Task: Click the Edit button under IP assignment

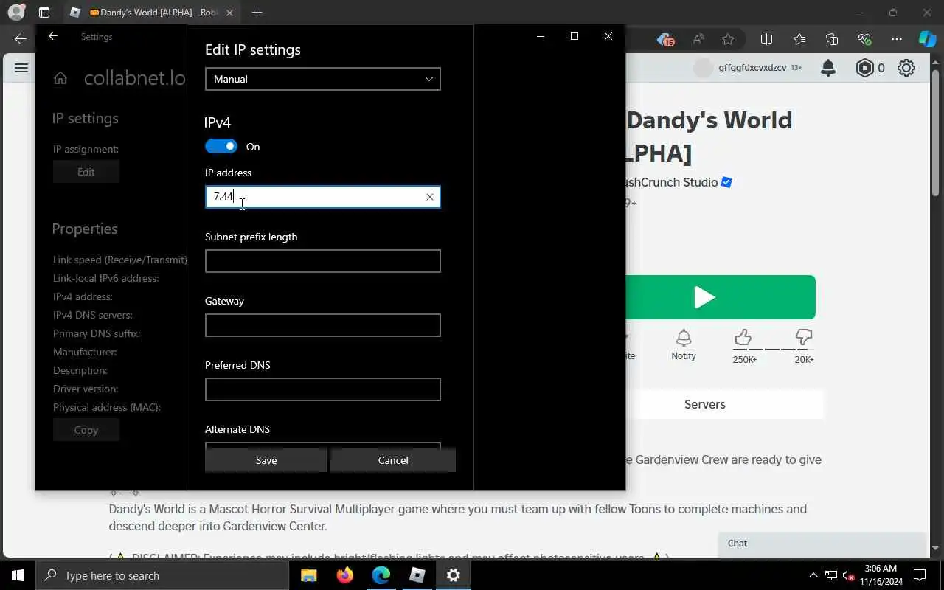Action: click(86, 172)
